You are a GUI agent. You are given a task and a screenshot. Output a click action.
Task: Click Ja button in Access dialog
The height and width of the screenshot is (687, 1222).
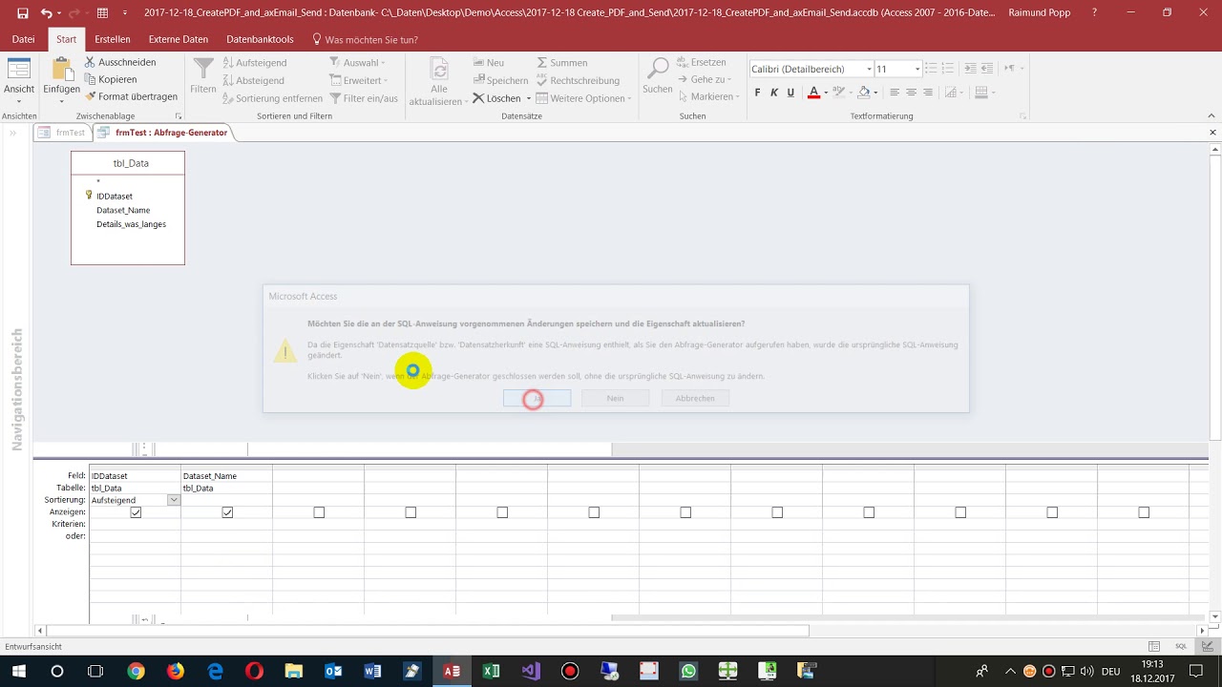pyautogui.click(x=537, y=398)
